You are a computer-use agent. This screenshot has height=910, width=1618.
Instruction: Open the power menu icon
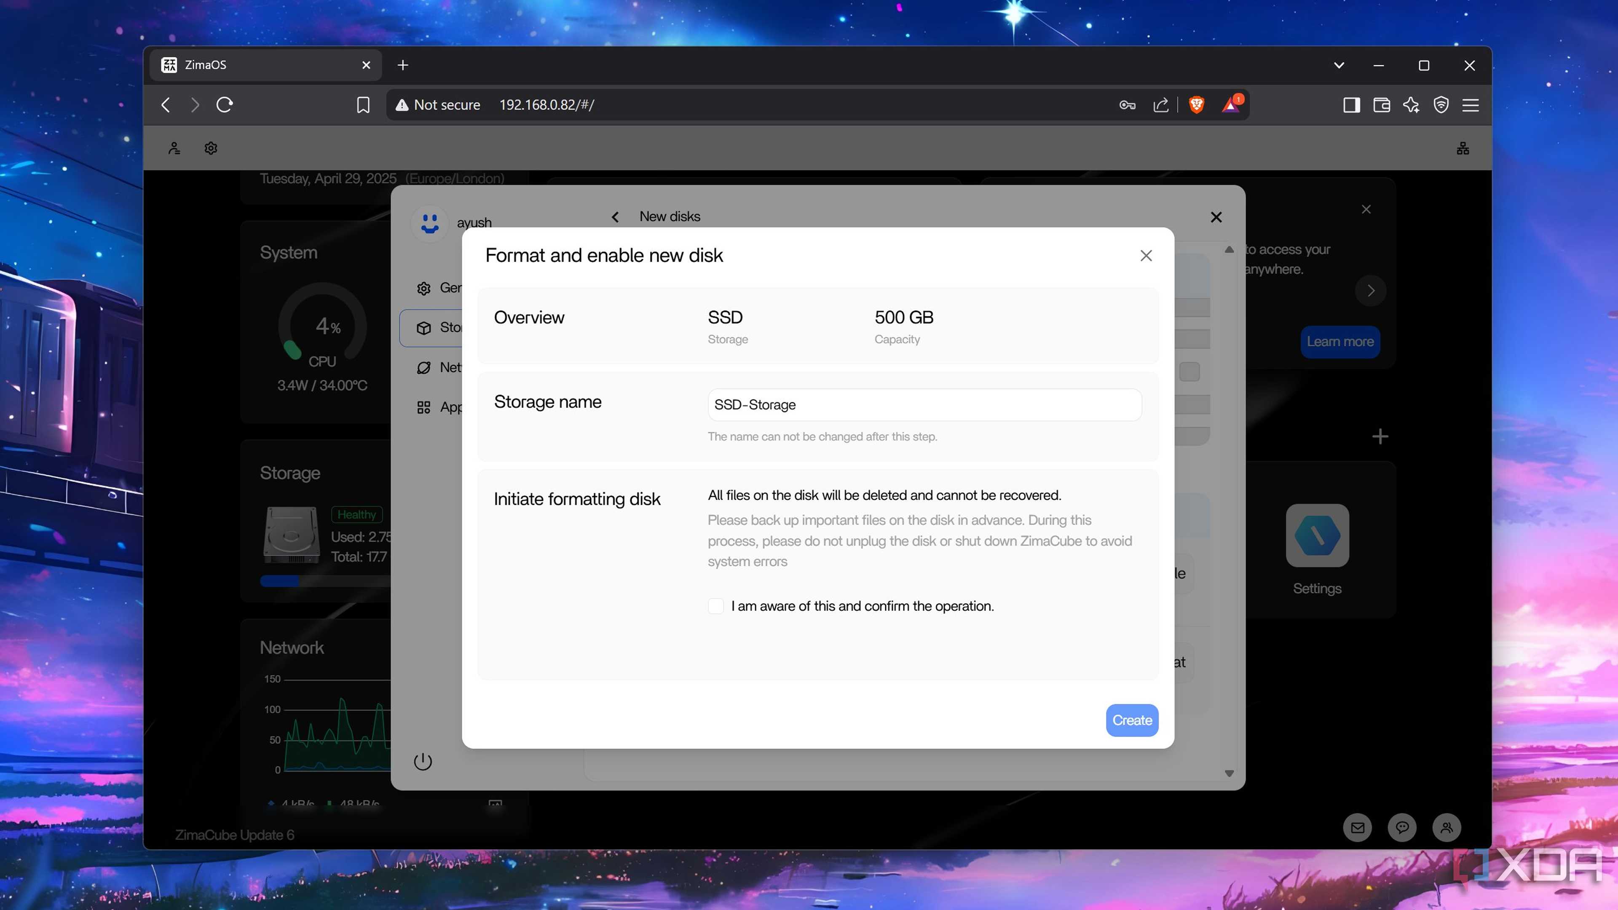point(423,762)
